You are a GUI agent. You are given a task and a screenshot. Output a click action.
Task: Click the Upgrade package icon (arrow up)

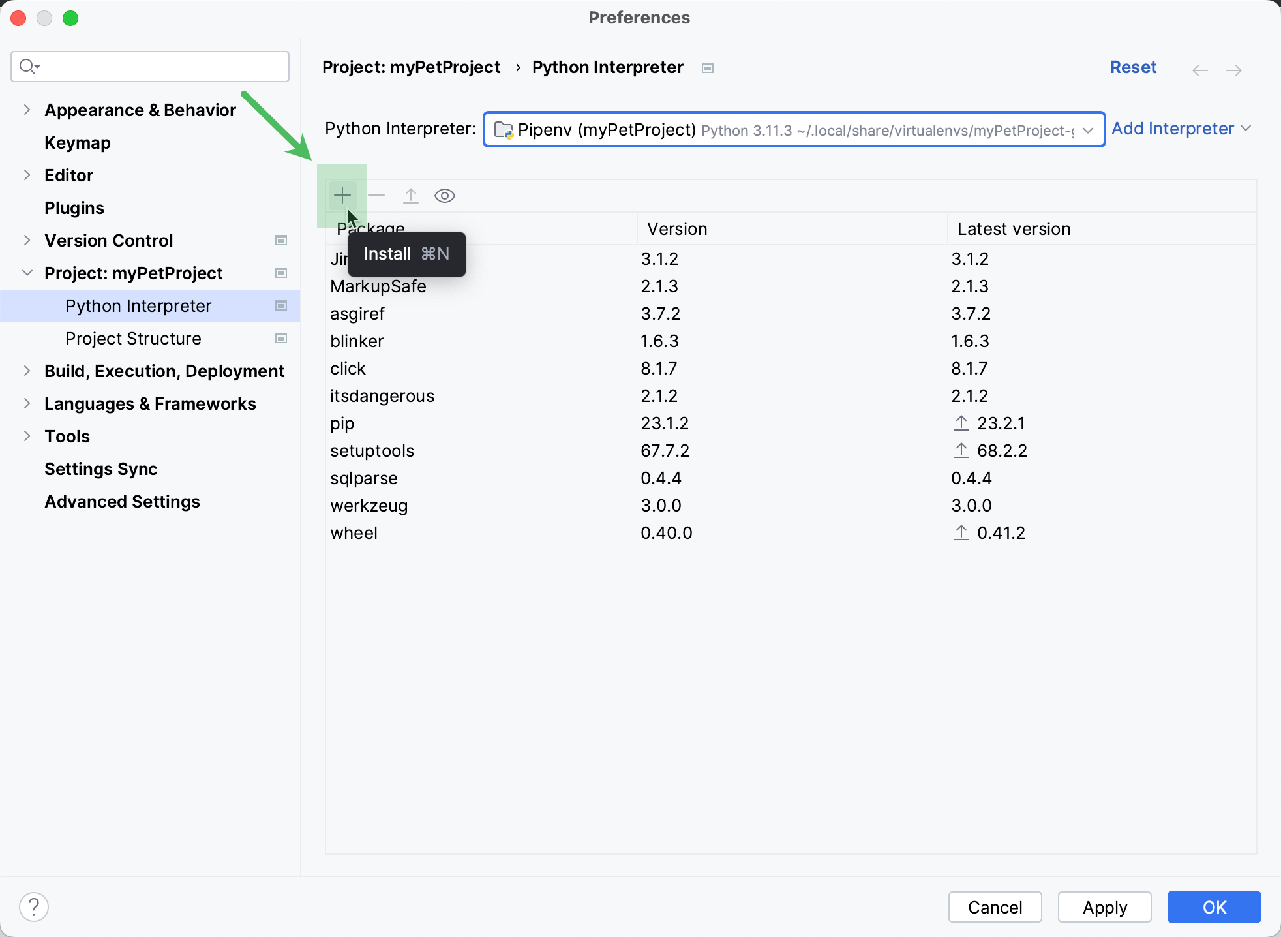(x=411, y=195)
